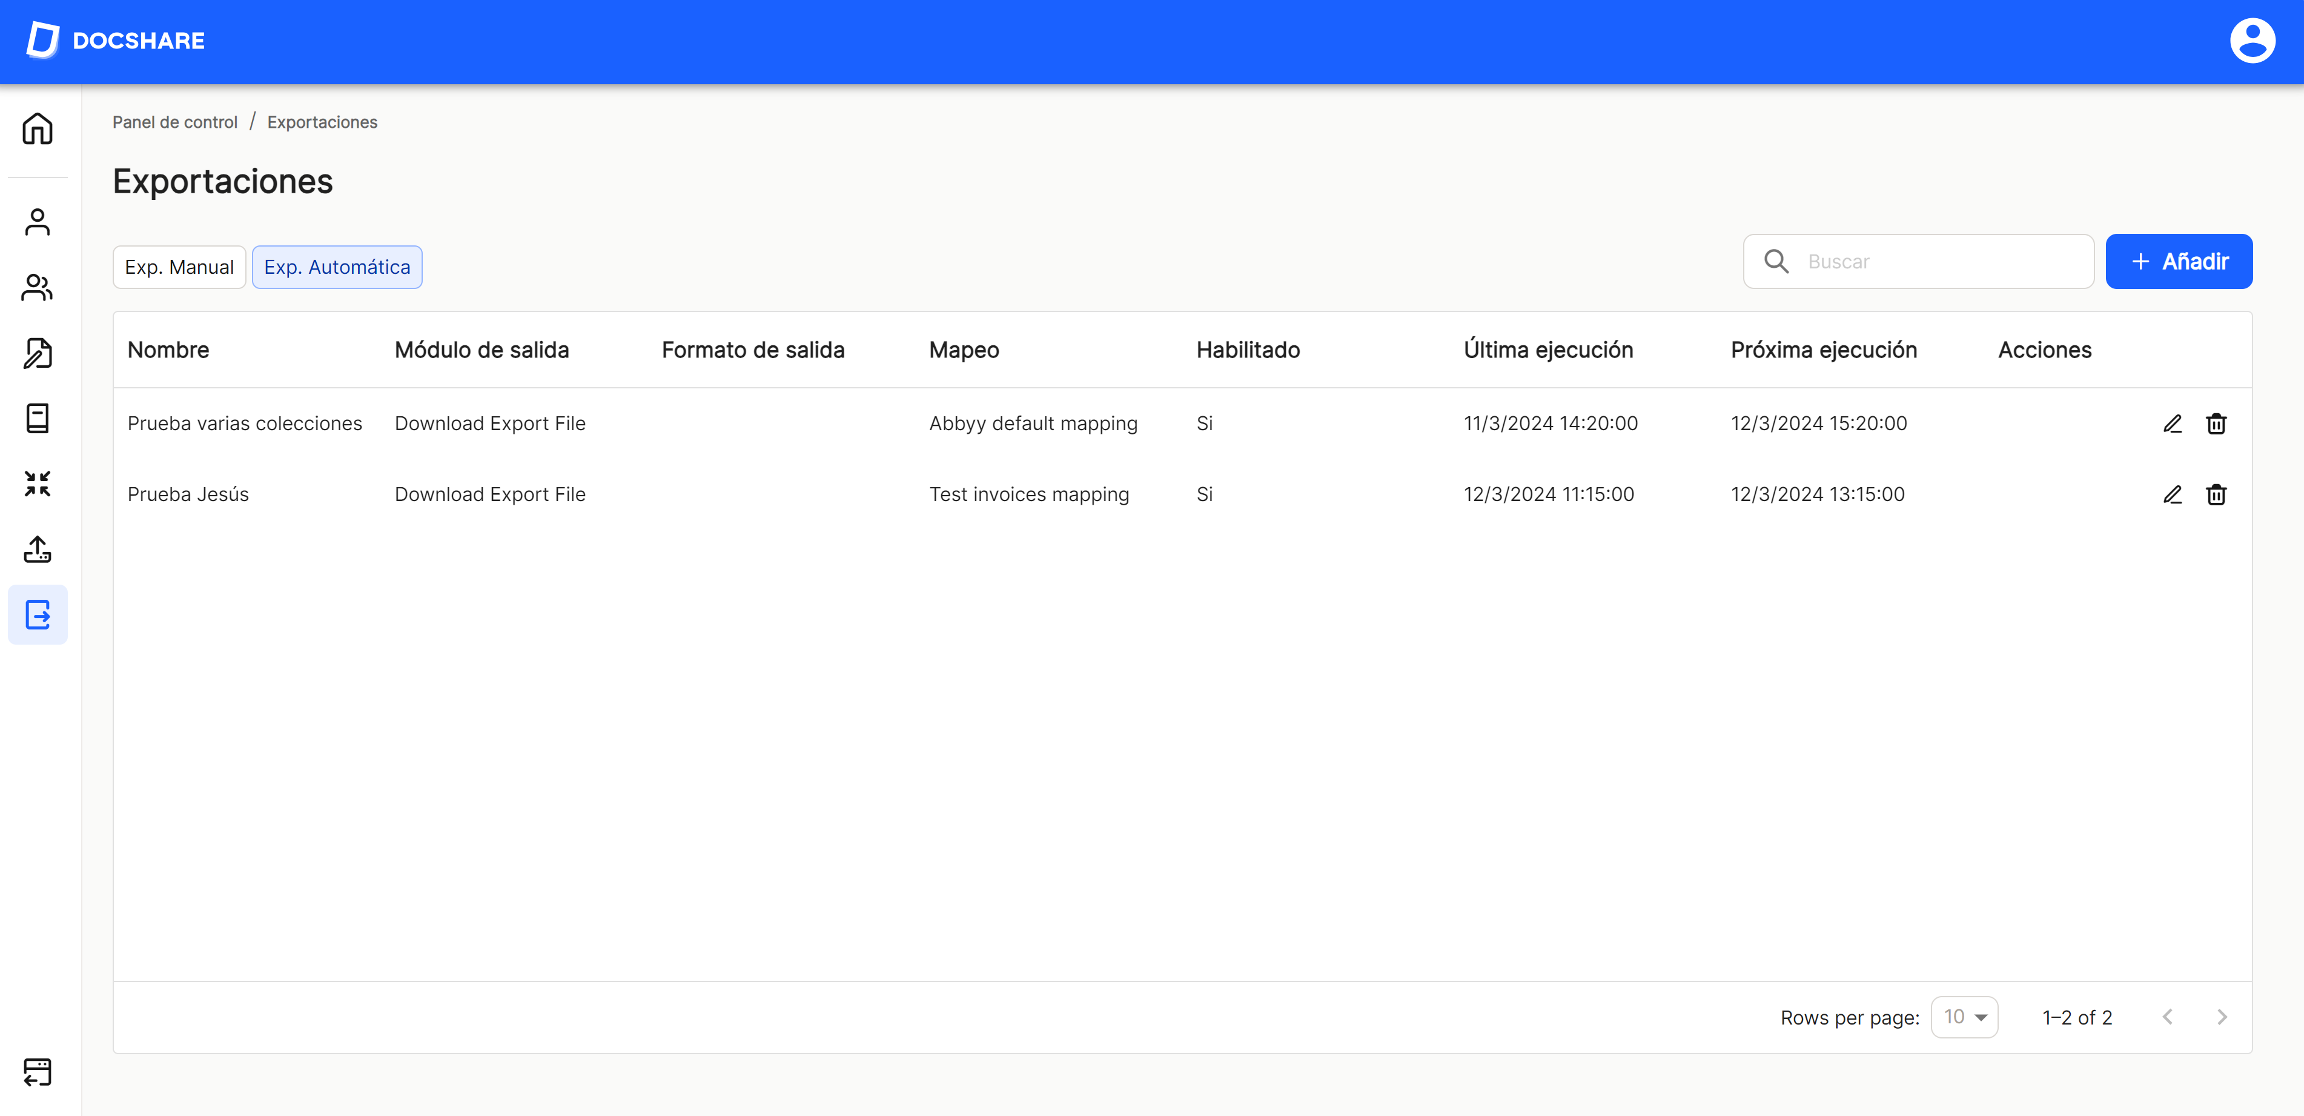Edit the Prueba Jesús export

[2173, 494]
